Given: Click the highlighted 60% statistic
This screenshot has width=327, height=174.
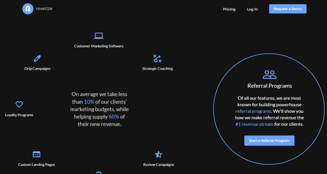Looking at the screenshot, I should click(114, 116).
